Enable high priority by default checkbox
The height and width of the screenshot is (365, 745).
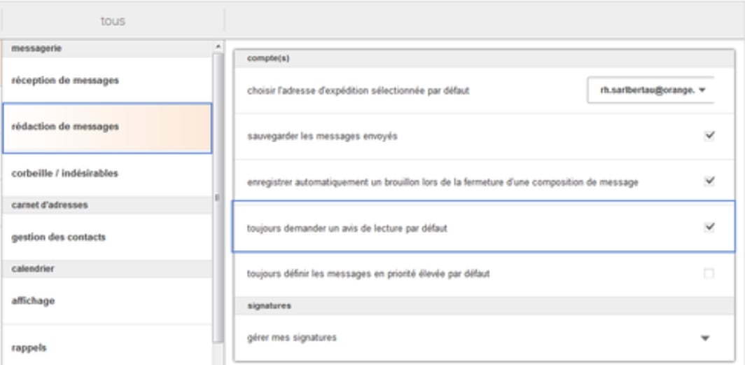point(709,274)
